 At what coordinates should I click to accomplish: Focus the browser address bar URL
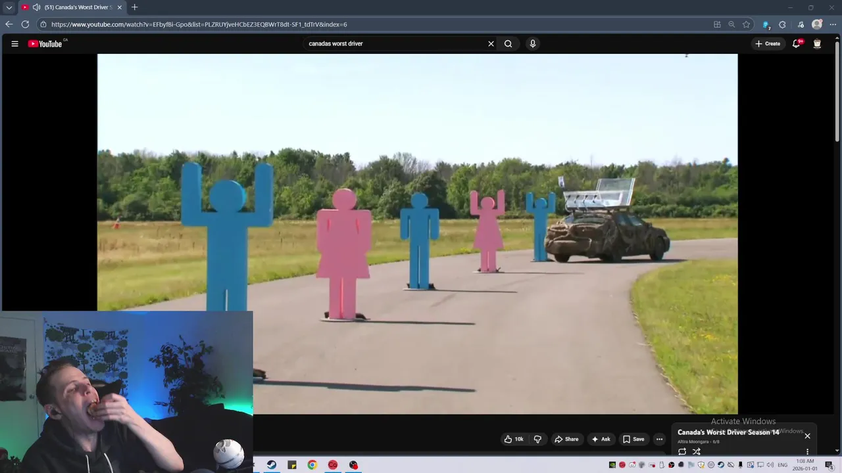coord(199,24)
